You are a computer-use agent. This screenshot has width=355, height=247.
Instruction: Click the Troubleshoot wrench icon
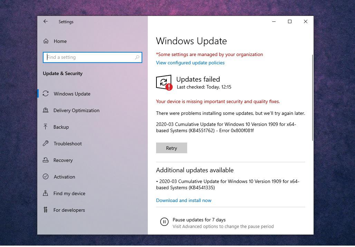click(46, 144)
